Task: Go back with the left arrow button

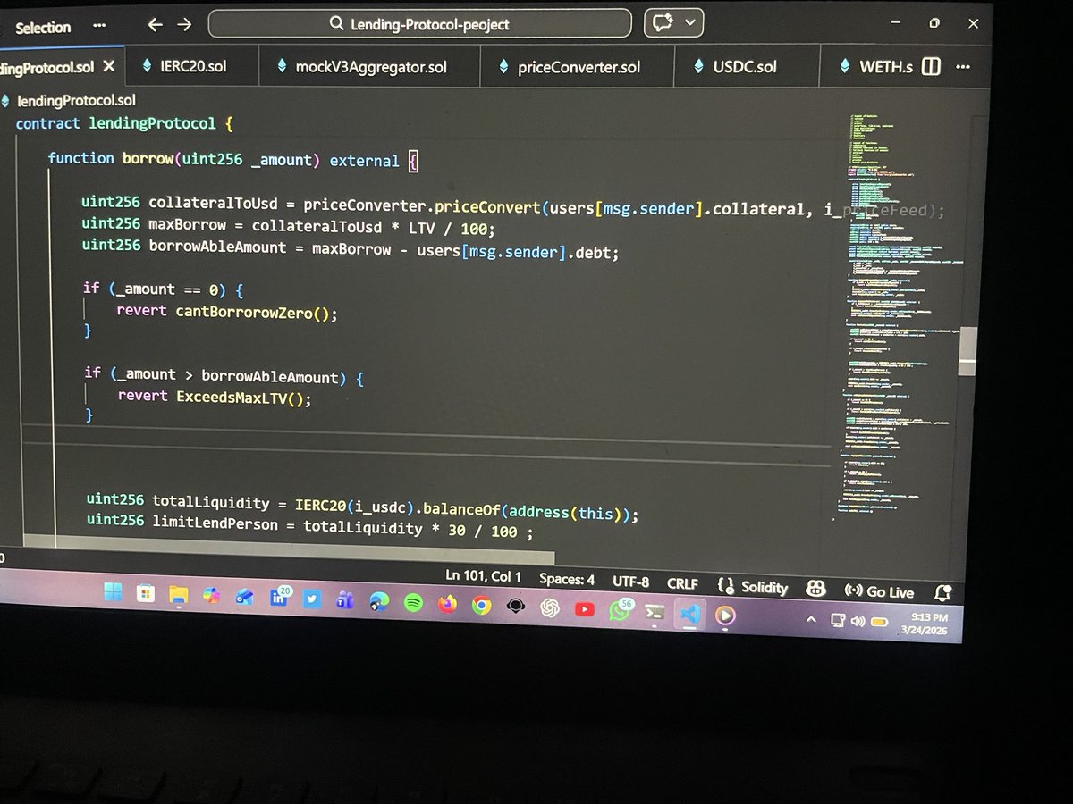Action: click(155, 25)
